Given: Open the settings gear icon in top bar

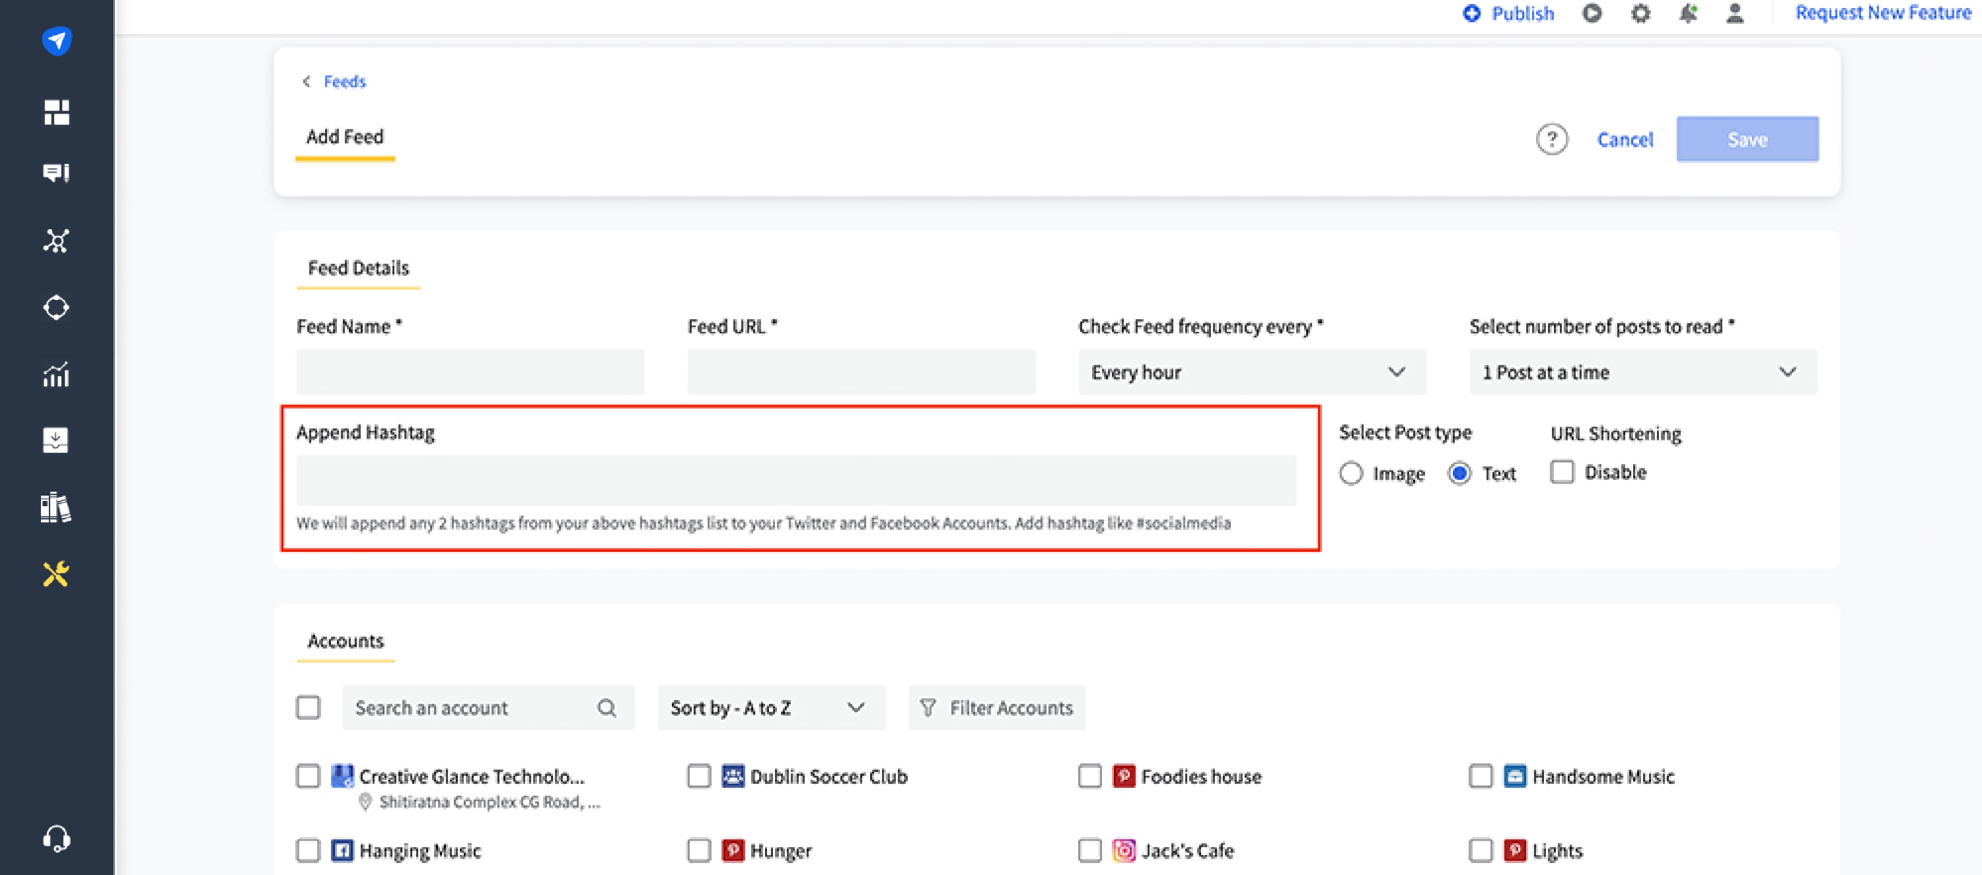Looking at the screenshot, I should 1640,14.
